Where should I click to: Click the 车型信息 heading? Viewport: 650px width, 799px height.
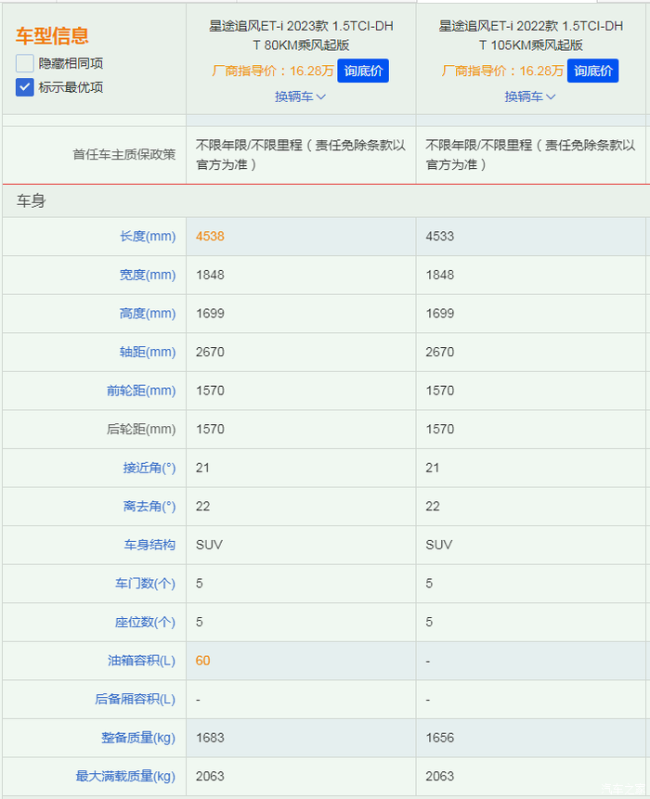click(52, 36)
